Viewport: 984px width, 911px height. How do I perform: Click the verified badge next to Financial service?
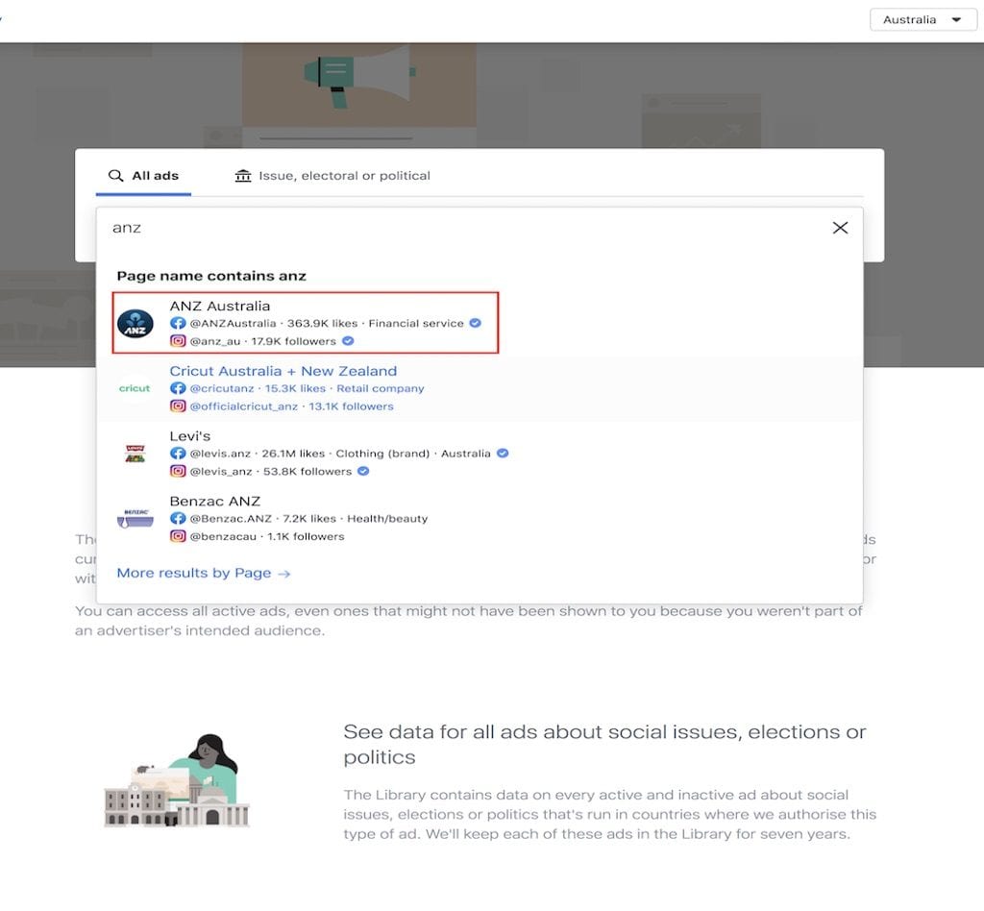coord(475,323)
